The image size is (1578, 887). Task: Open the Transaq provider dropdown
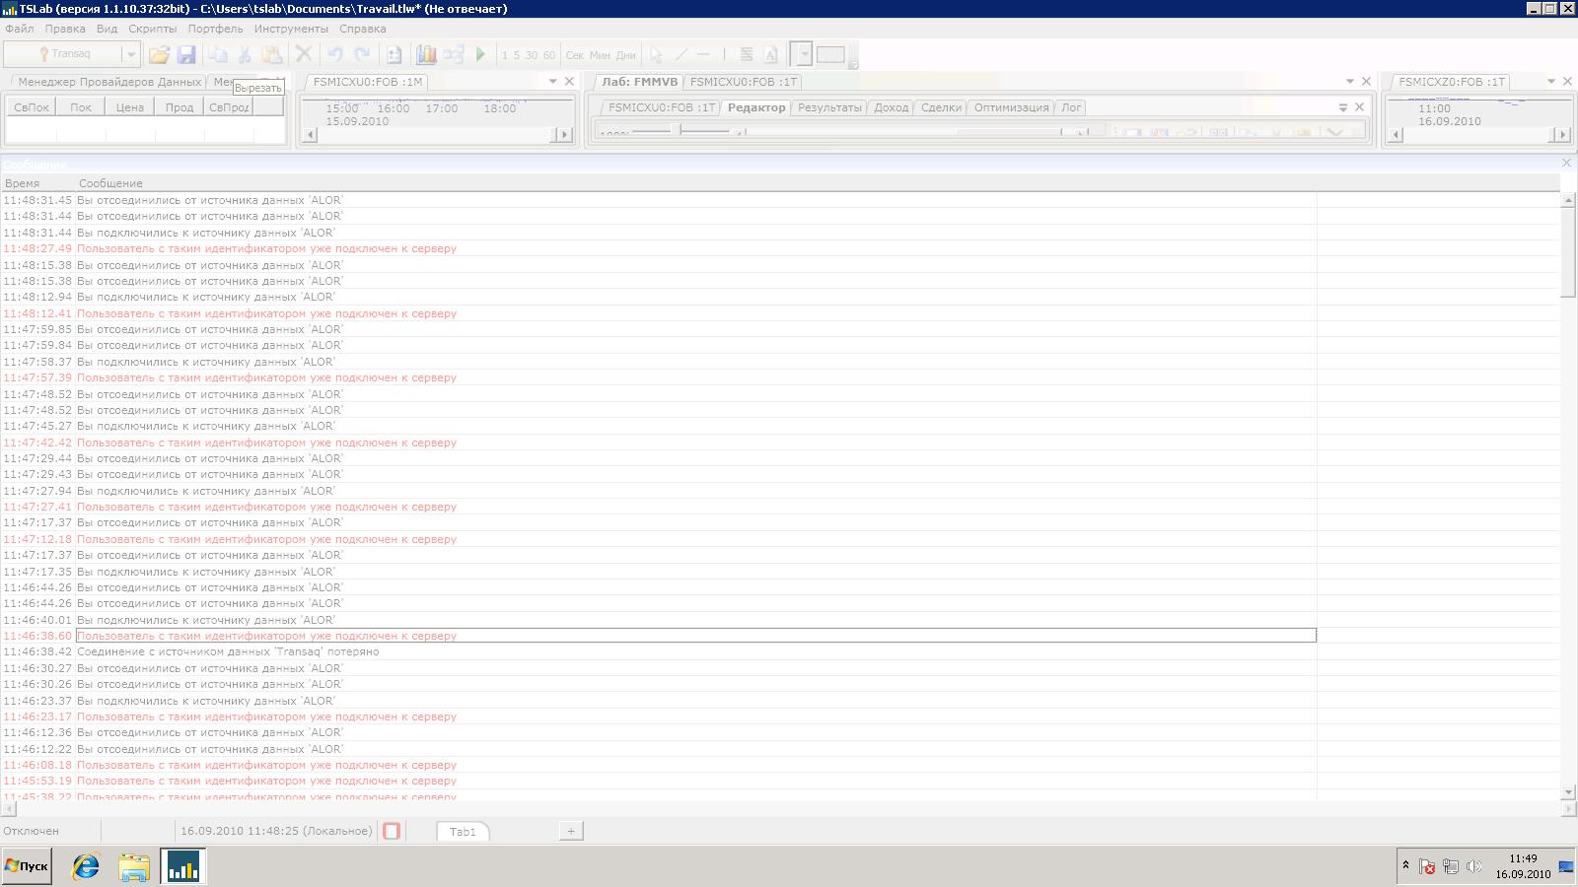(130, 55)
